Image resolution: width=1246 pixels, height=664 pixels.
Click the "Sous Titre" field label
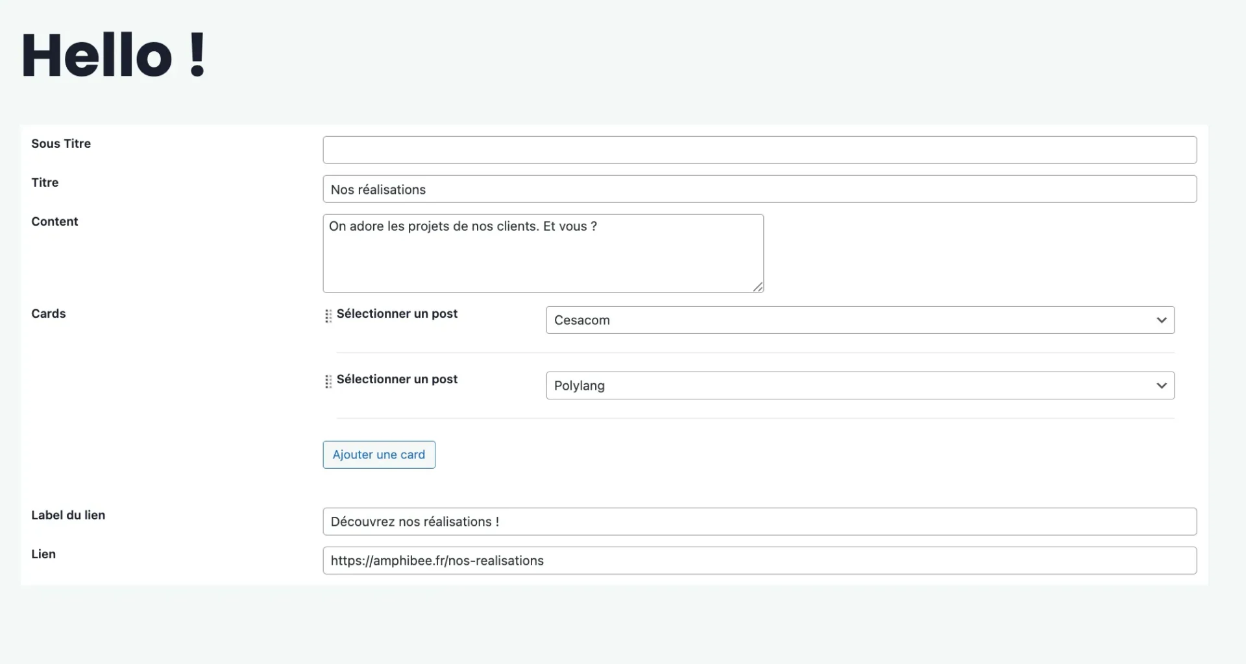[x=61, y=143]
